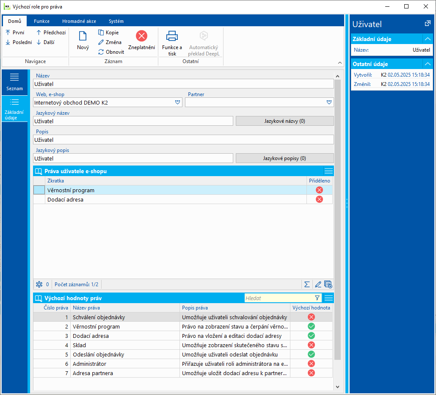
Task: Click the Jazykové názvy (0) button
Action: 284,121
